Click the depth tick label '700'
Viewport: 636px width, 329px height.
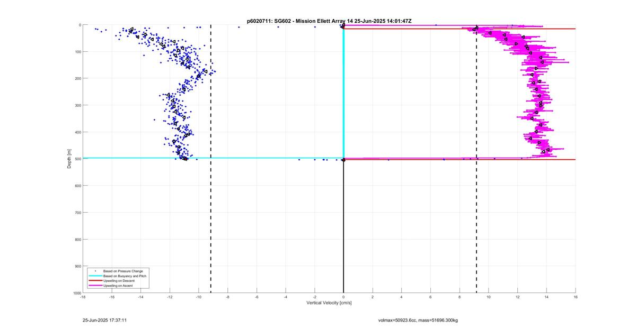(77, 213)
